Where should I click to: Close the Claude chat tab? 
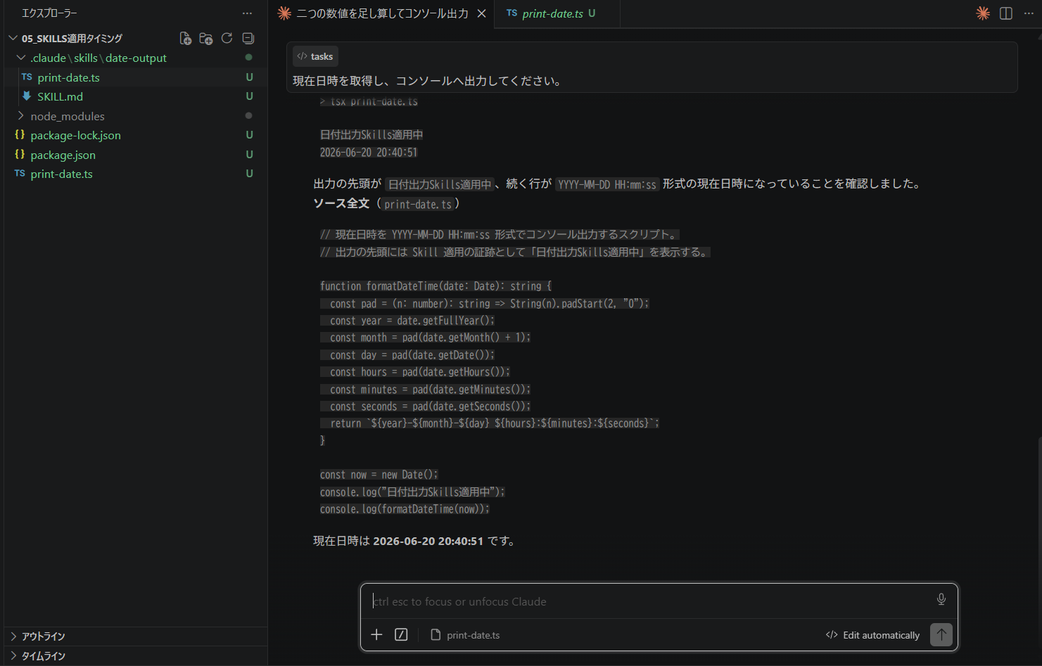click(481, 13)
